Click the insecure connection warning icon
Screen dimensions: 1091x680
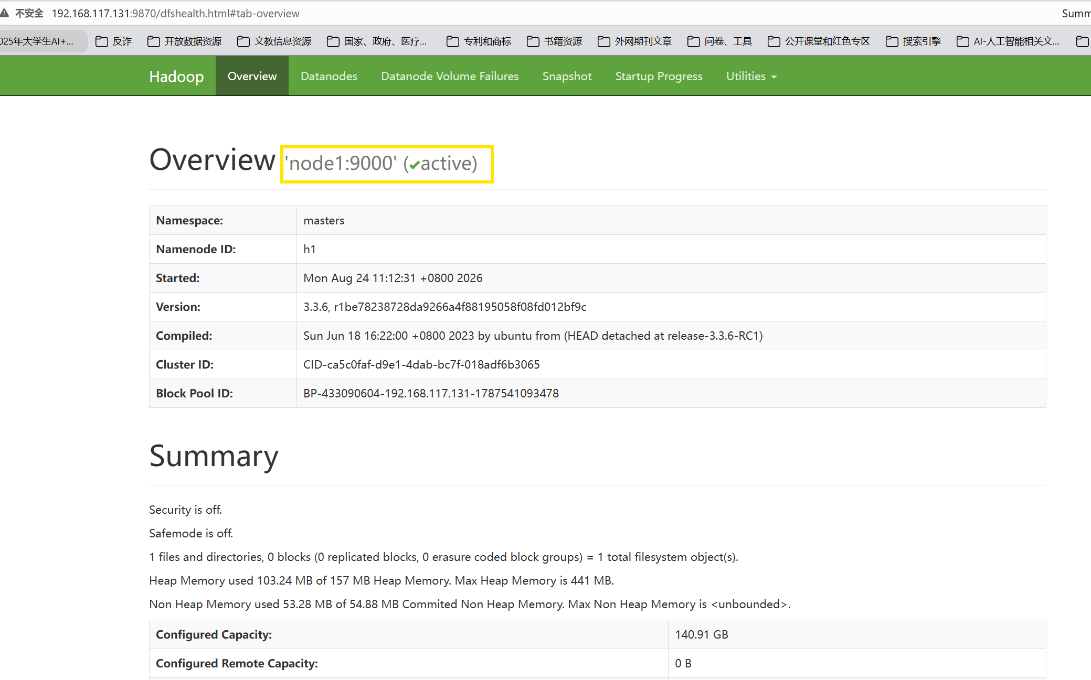(4, 13)
